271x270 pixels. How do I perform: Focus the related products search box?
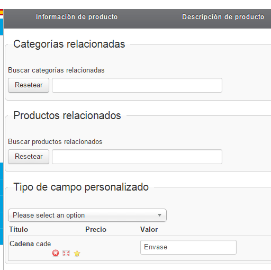click(137, 157)
